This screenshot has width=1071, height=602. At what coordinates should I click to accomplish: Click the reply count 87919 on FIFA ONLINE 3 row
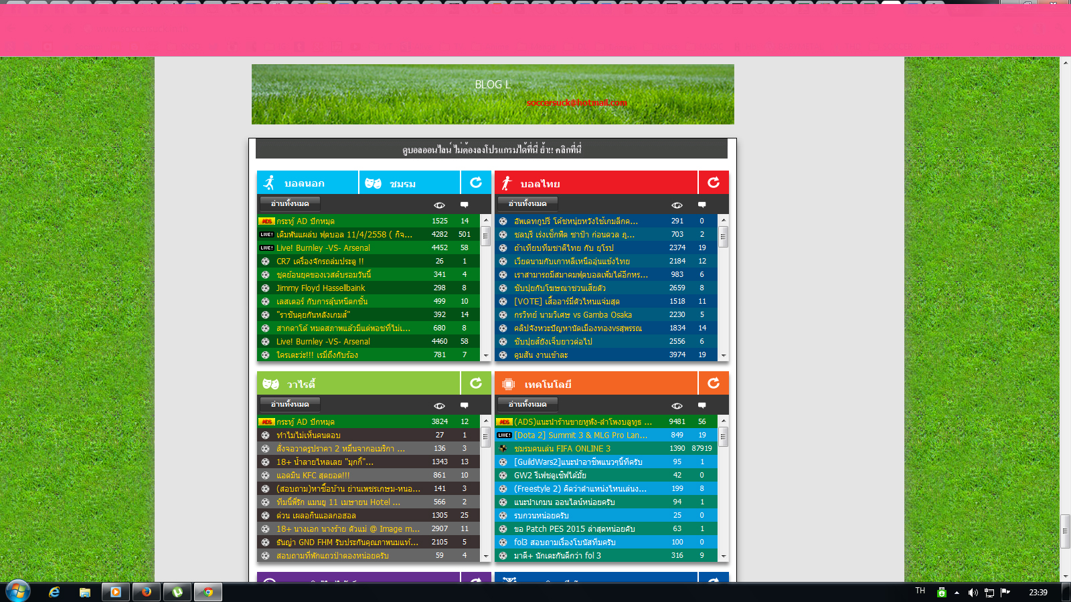[x=702, y=448]
